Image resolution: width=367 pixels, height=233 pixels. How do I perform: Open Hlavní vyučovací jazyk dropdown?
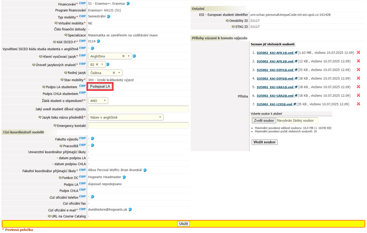(x=129, y=56)
